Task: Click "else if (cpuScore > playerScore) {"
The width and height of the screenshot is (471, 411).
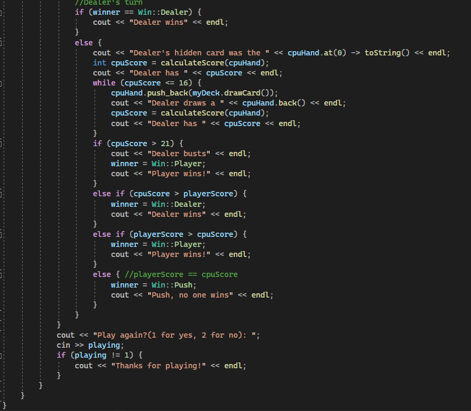Action: (x=170, y=194)
